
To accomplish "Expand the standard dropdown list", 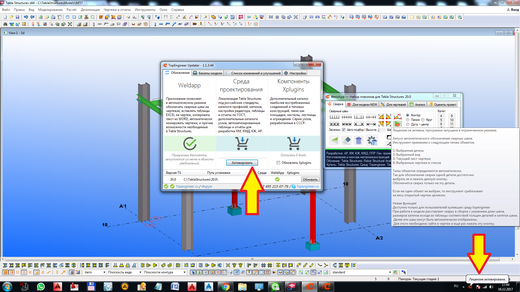I will (x=390, y=272).
